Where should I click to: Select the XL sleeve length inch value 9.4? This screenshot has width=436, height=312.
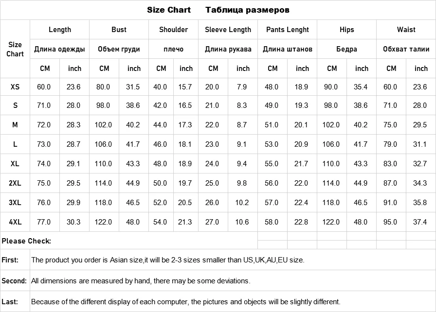[243, 164]
